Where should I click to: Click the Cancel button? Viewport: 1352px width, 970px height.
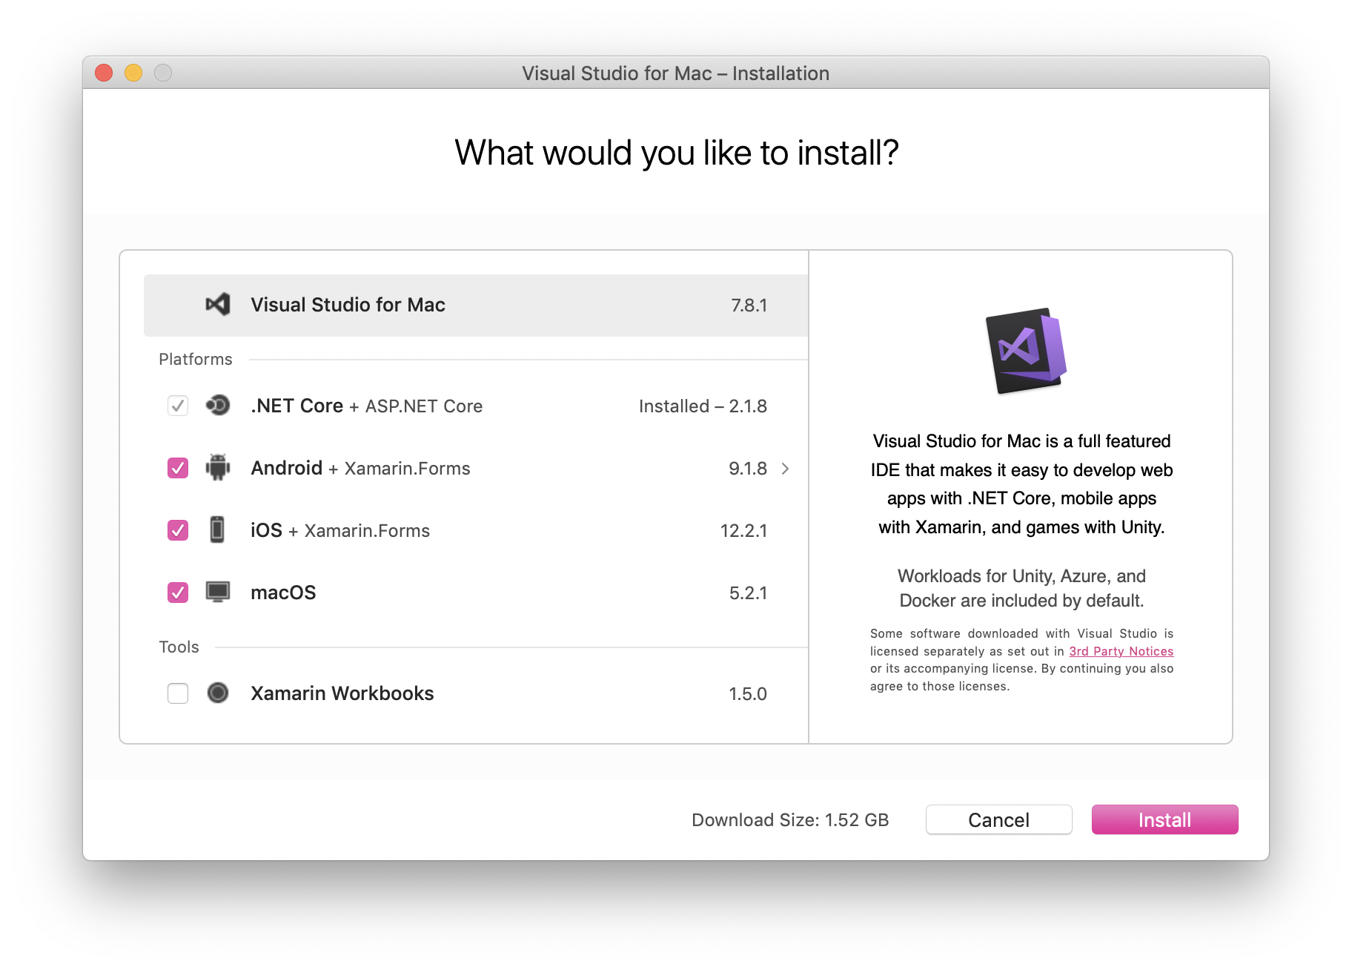[x=998, y=819]
